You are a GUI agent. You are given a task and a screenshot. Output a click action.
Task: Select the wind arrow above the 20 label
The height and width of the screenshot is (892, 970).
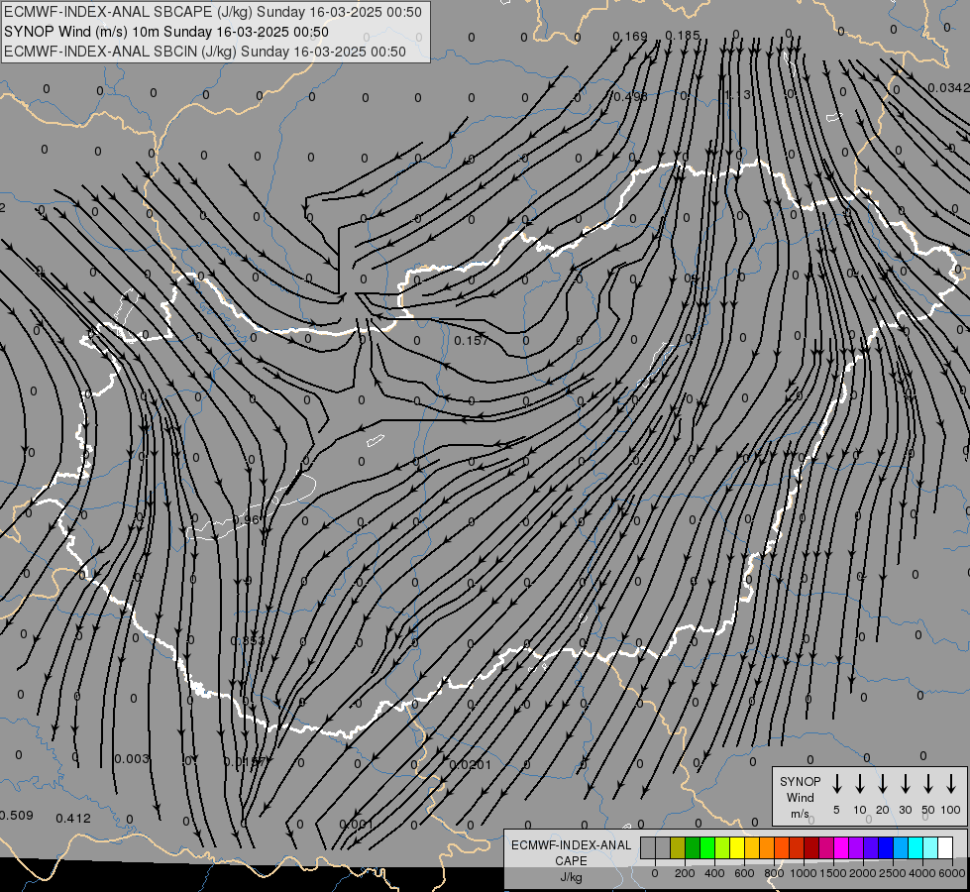(x=883, y=784)
